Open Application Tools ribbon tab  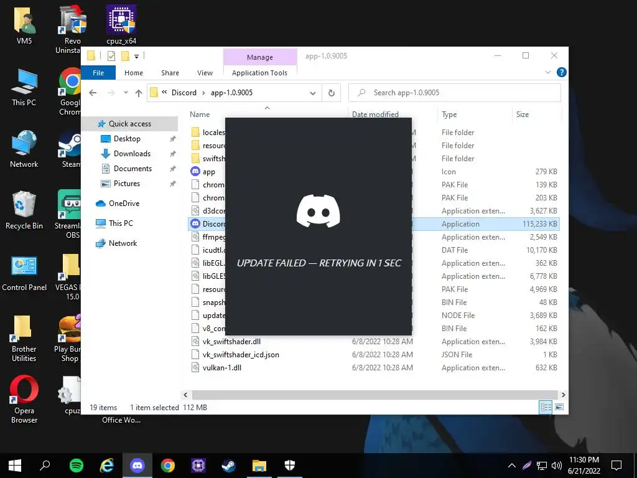pos(259,73)
